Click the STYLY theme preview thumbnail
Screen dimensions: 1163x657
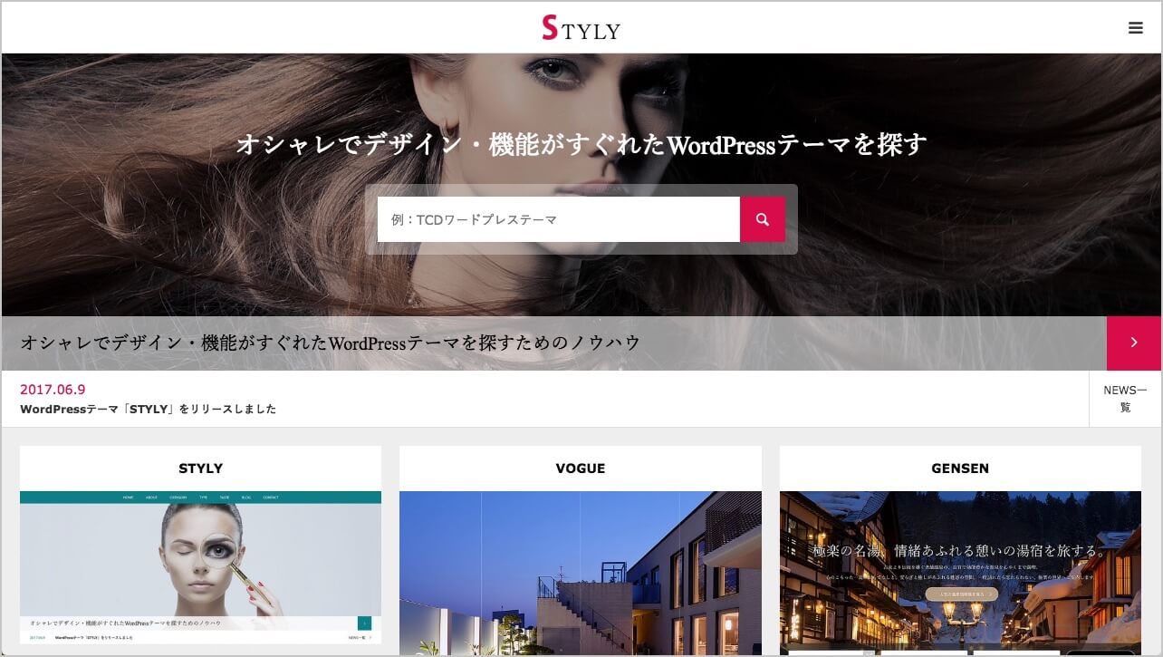coord(200,567)
